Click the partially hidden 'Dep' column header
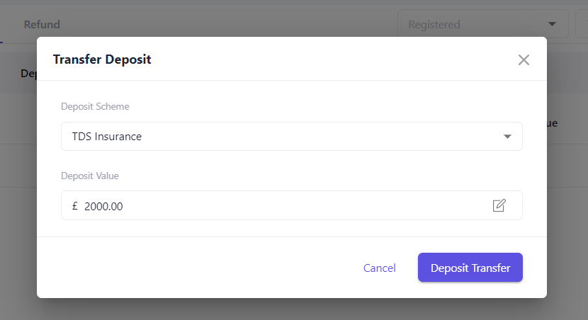 pos(28,73)
